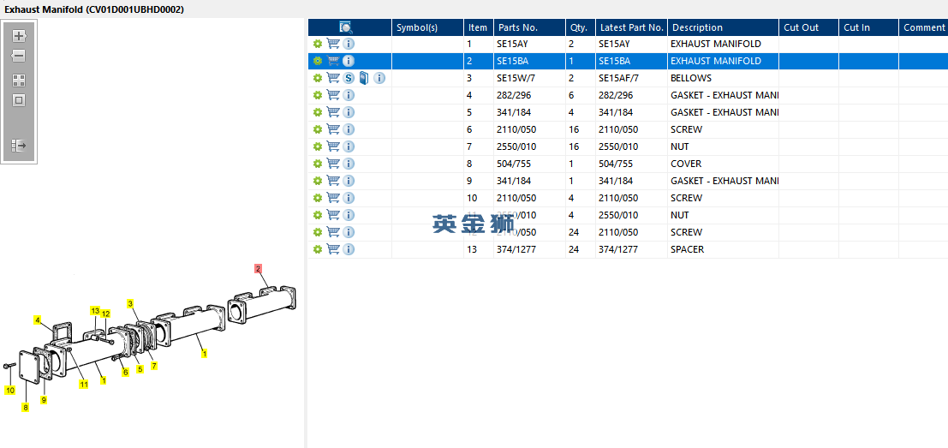Image resolution: width=948 pixels, height=448 pixels.
Task: Click parts number 504/755 in Parts No. column
Action: tap(514, 164)
